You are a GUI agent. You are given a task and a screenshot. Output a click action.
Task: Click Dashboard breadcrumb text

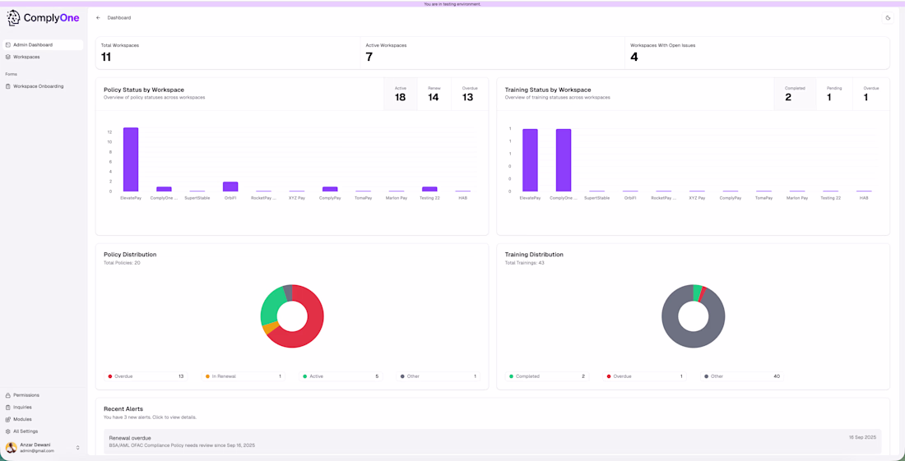pyautogui.click(x=119, y=18)
